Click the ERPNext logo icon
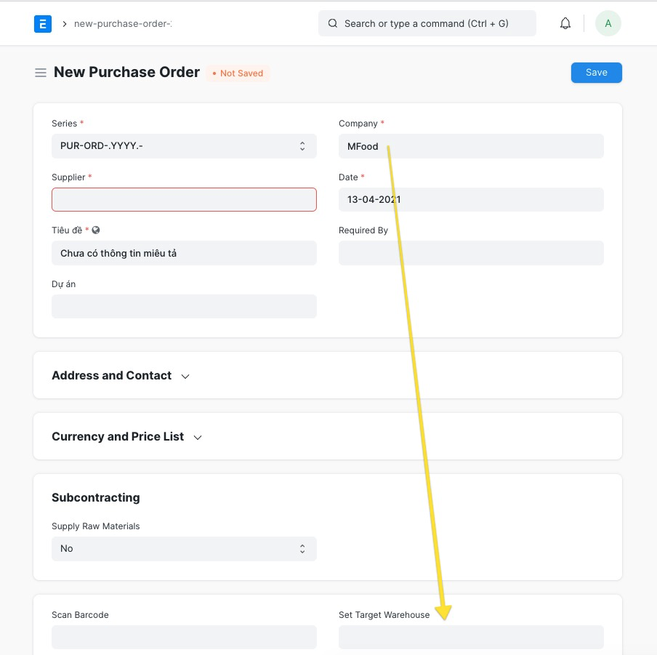This screenshot has width=657, height=655. (x=42, y=23)
